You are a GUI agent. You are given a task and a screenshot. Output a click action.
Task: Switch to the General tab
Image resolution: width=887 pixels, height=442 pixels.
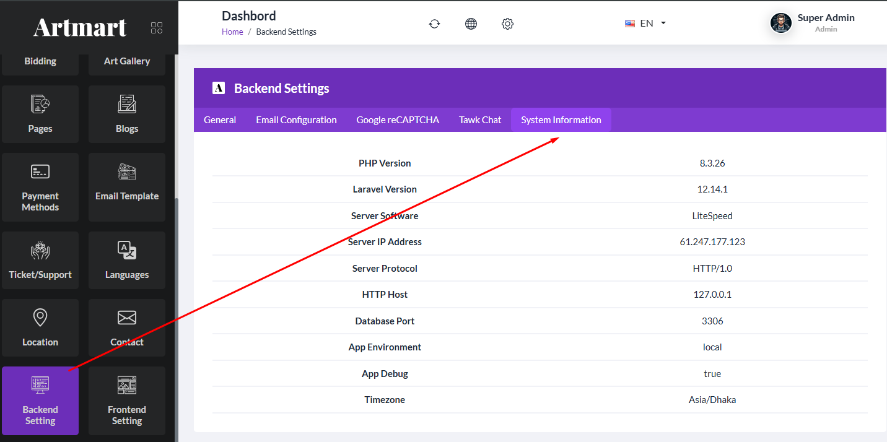[220, 120]
